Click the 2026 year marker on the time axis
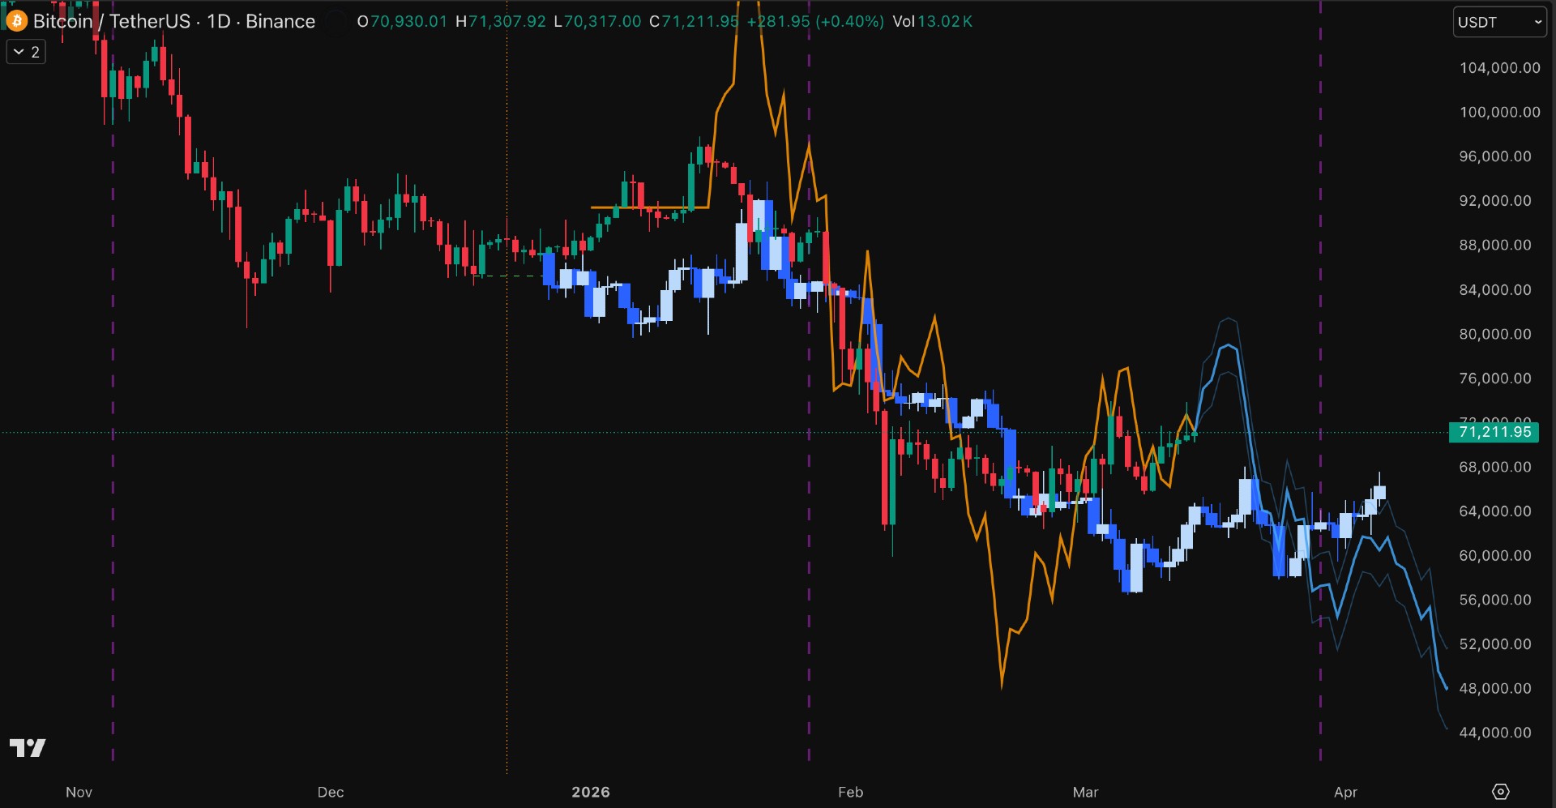The image size is (1556, 808). pyautogui.click(x=591, y=793)
